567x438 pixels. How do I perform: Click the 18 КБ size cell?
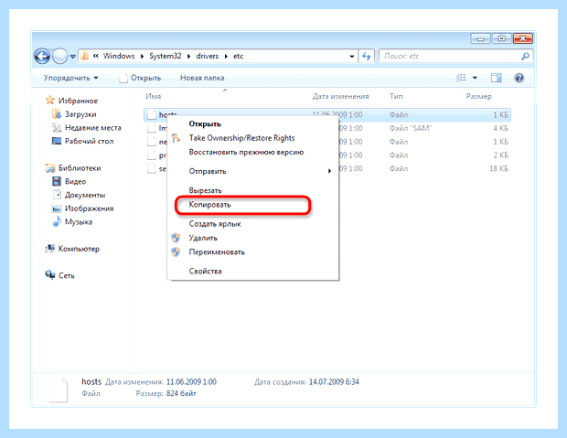click(x=498, y=168)
